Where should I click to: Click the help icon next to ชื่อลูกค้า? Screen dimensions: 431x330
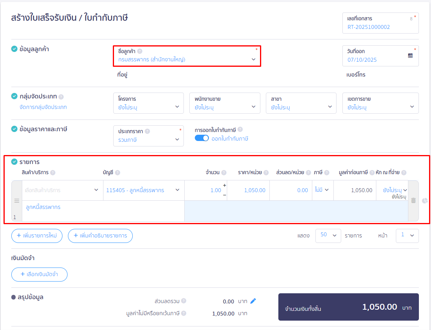[x=140, y=51]
